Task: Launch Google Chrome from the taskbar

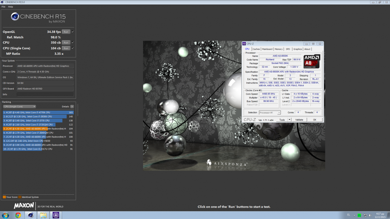Action: click(18, 215)
